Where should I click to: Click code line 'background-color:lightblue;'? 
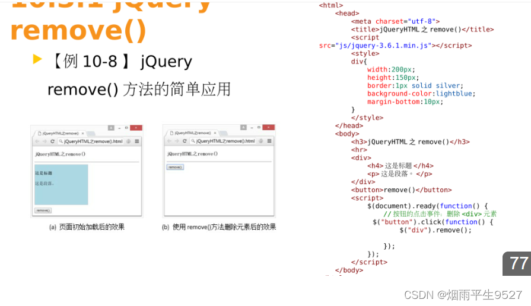[421, 94]
